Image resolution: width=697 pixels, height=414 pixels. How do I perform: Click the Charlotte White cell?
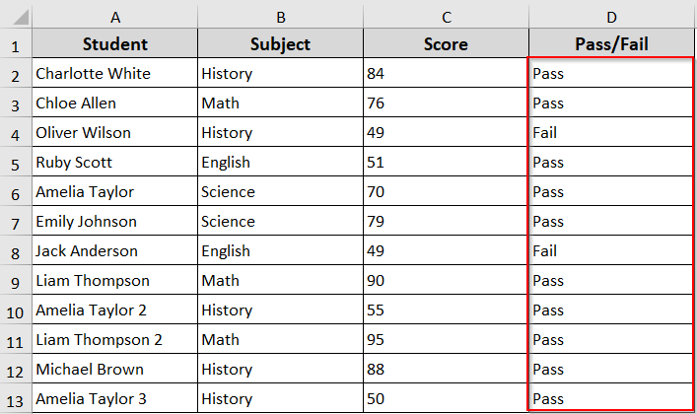(115, 74)
